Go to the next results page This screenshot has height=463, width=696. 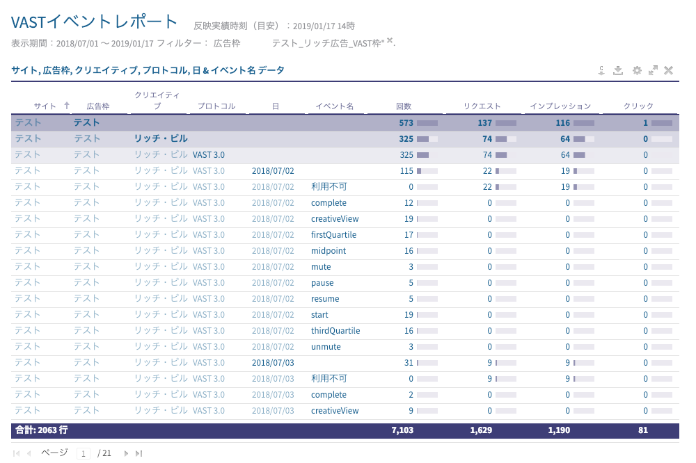coord(126,453)
